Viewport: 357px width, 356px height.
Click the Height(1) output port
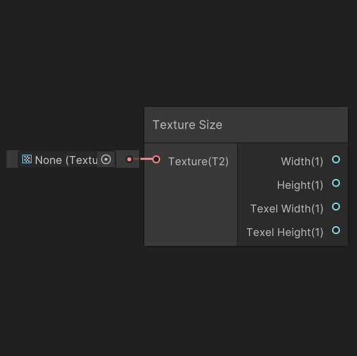click(x=336, y=183)
